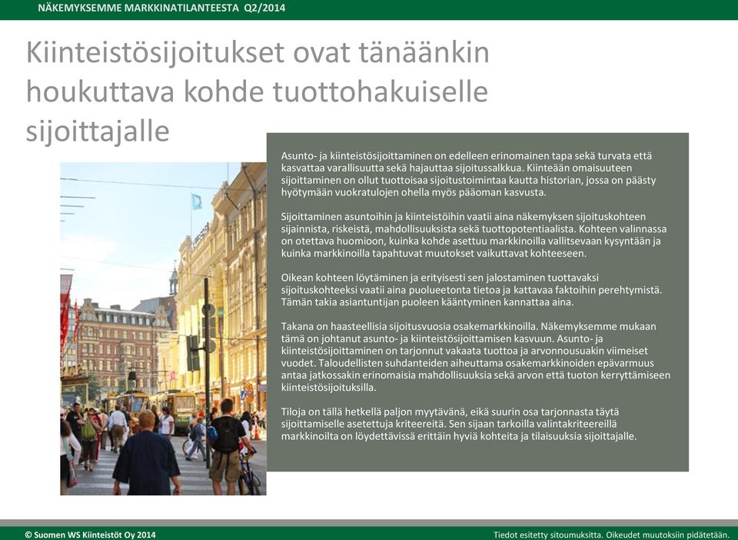Click the paragraph starting 'Tiloja on tällä hetkellä'

(x=459, y=424)
